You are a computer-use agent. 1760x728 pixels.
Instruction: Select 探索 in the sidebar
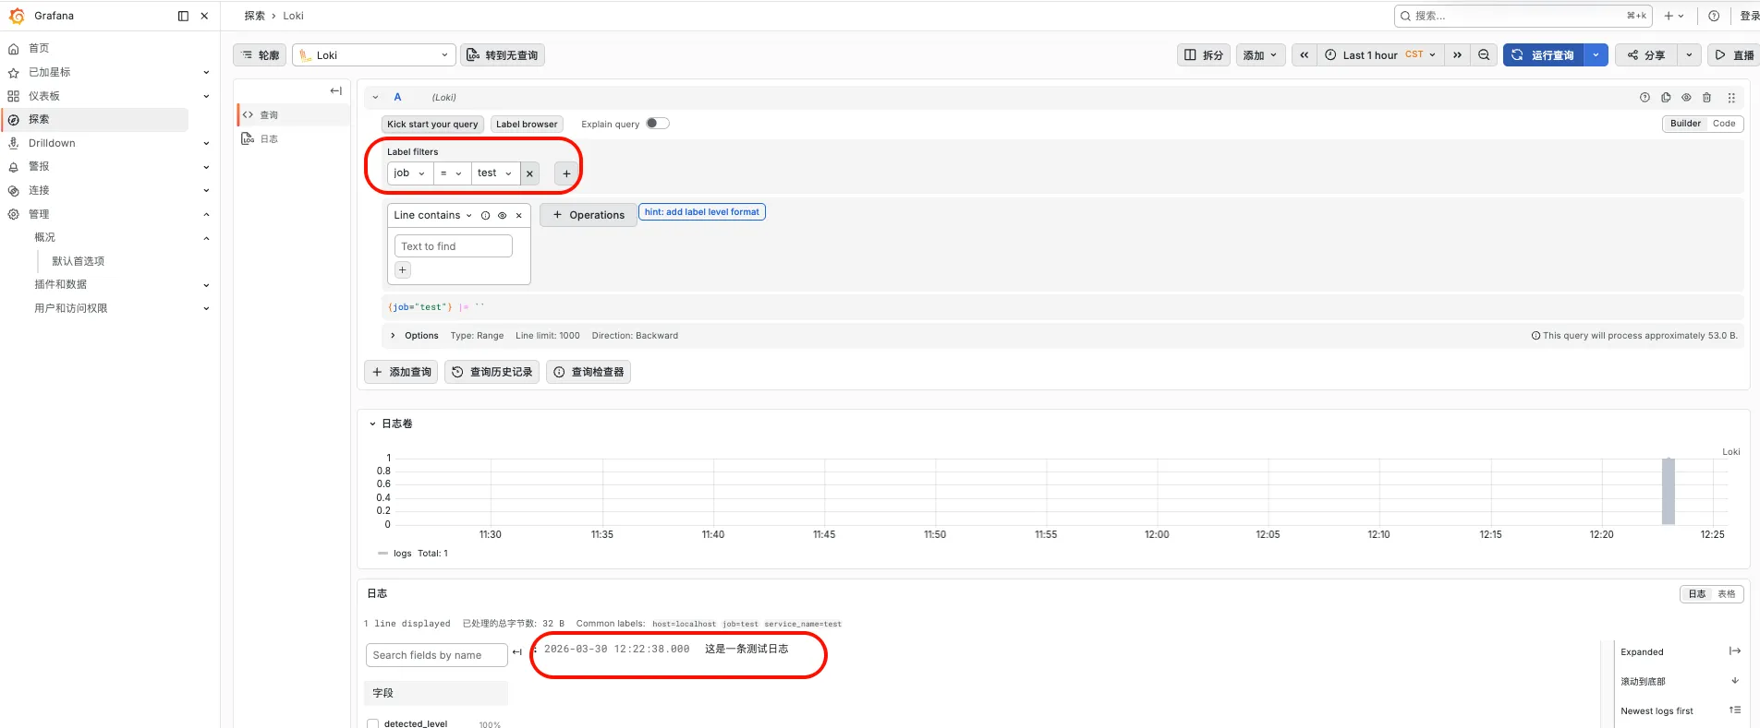tap(96, 119)
